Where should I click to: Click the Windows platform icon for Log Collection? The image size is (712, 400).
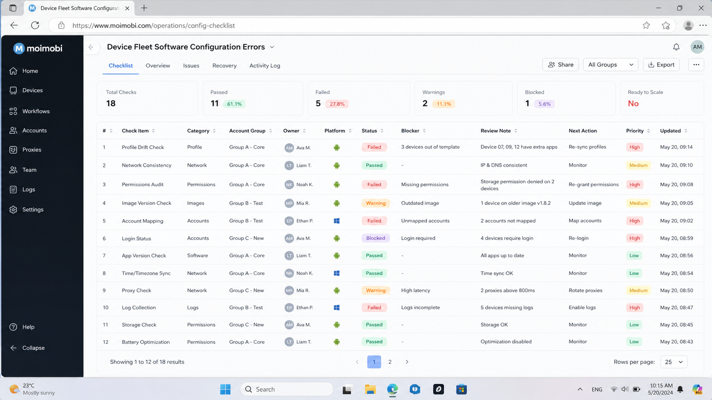[x=337, y=308]
